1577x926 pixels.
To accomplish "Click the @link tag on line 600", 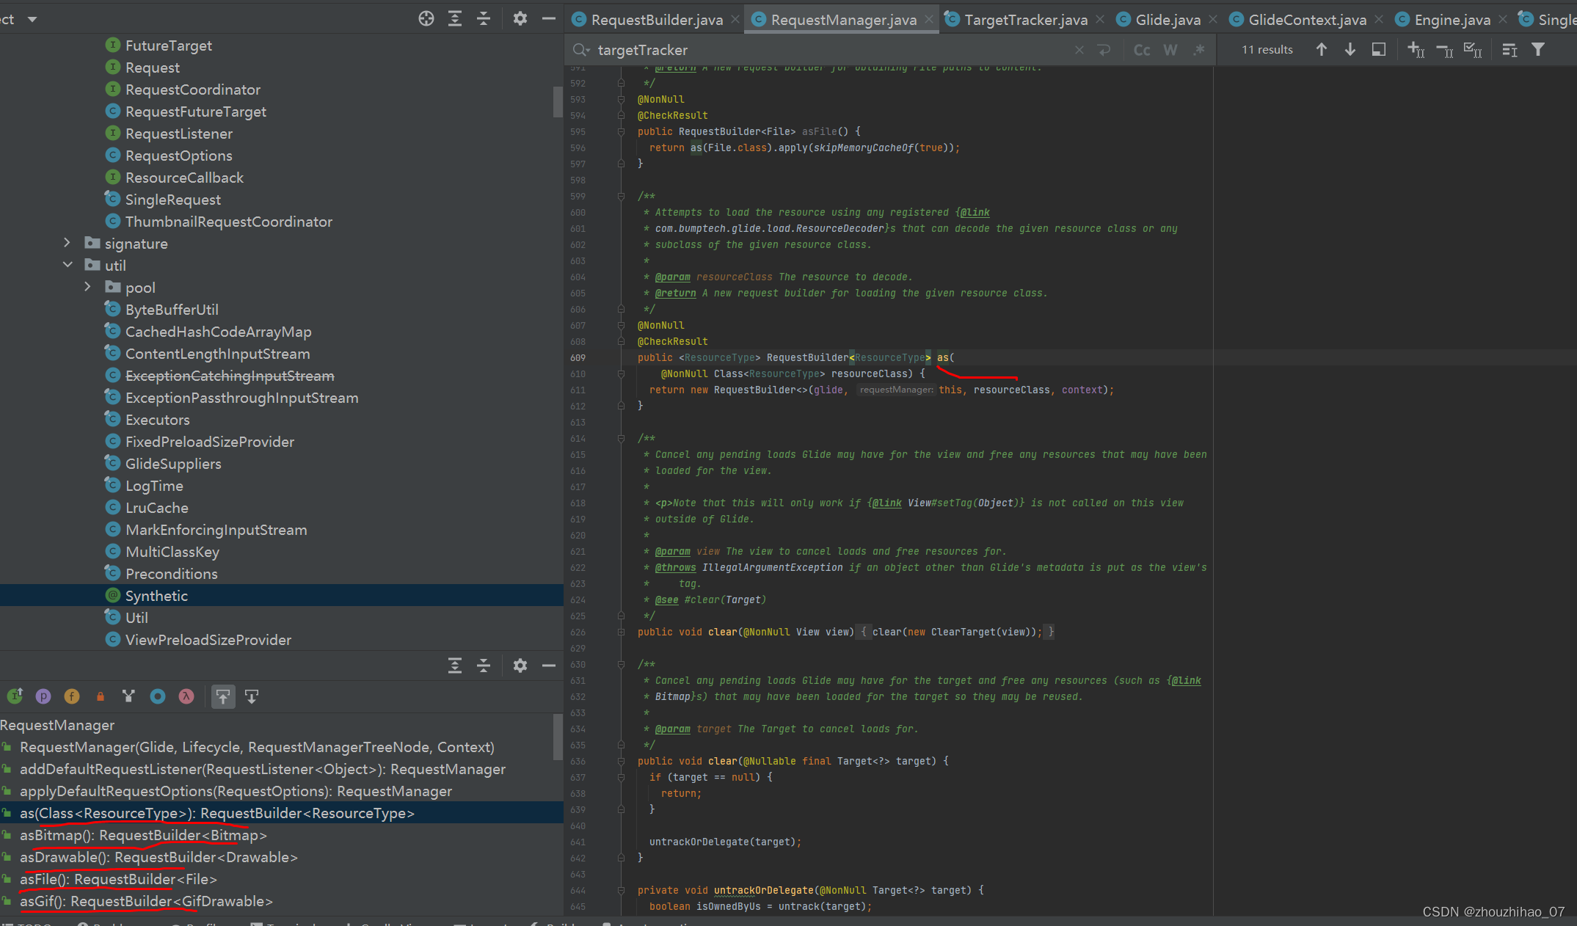I will point(975,212).
